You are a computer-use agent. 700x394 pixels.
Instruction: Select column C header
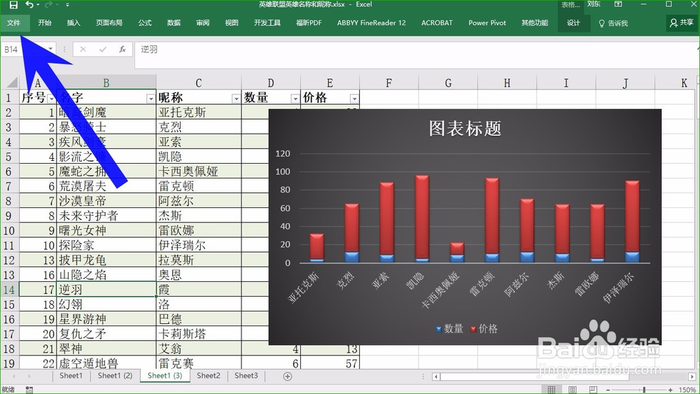pyautogui.click(x=199, y=83)
